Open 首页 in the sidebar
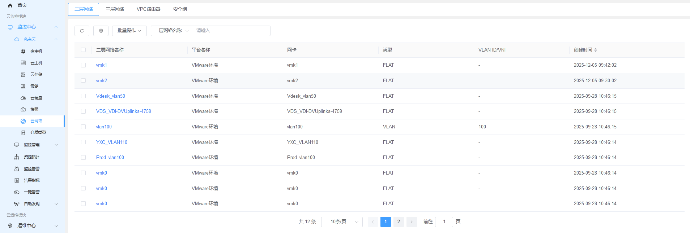This screenshot has height=233, width=690. 22,5
